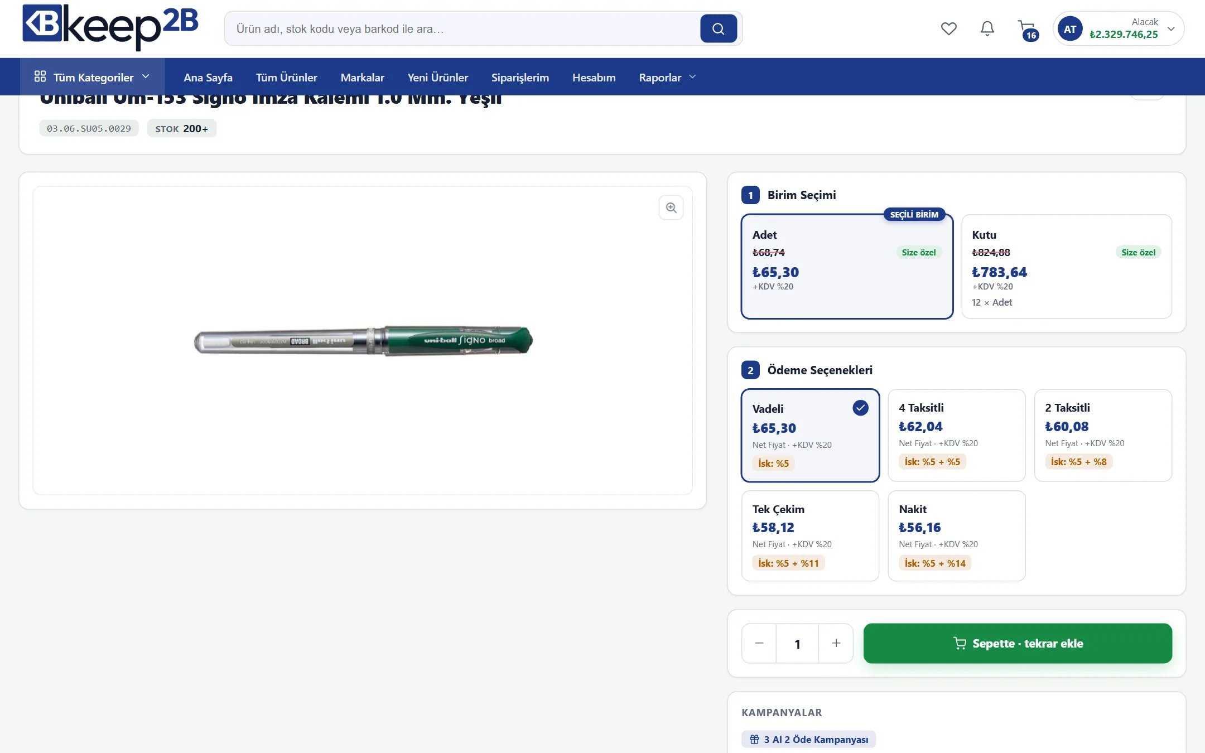This screenshot has height=753, width=1205.
Task: Open 3 Al 2 Öde Kampanyası badge
Action: (x=808, y=739)
